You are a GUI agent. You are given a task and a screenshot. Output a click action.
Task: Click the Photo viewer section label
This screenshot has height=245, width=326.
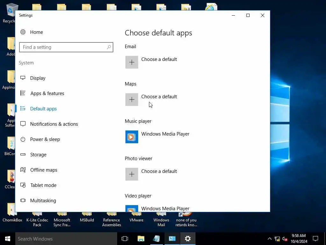(x=138, y=159)
